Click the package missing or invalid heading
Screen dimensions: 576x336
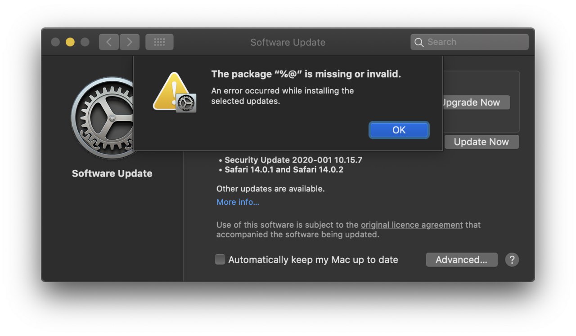point(306,74)
